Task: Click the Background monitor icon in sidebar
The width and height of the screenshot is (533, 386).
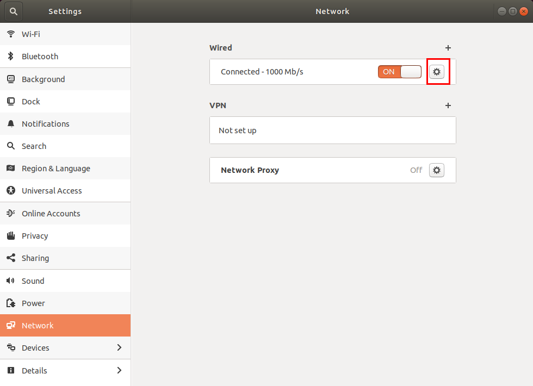Action: [x=11, y=79]
